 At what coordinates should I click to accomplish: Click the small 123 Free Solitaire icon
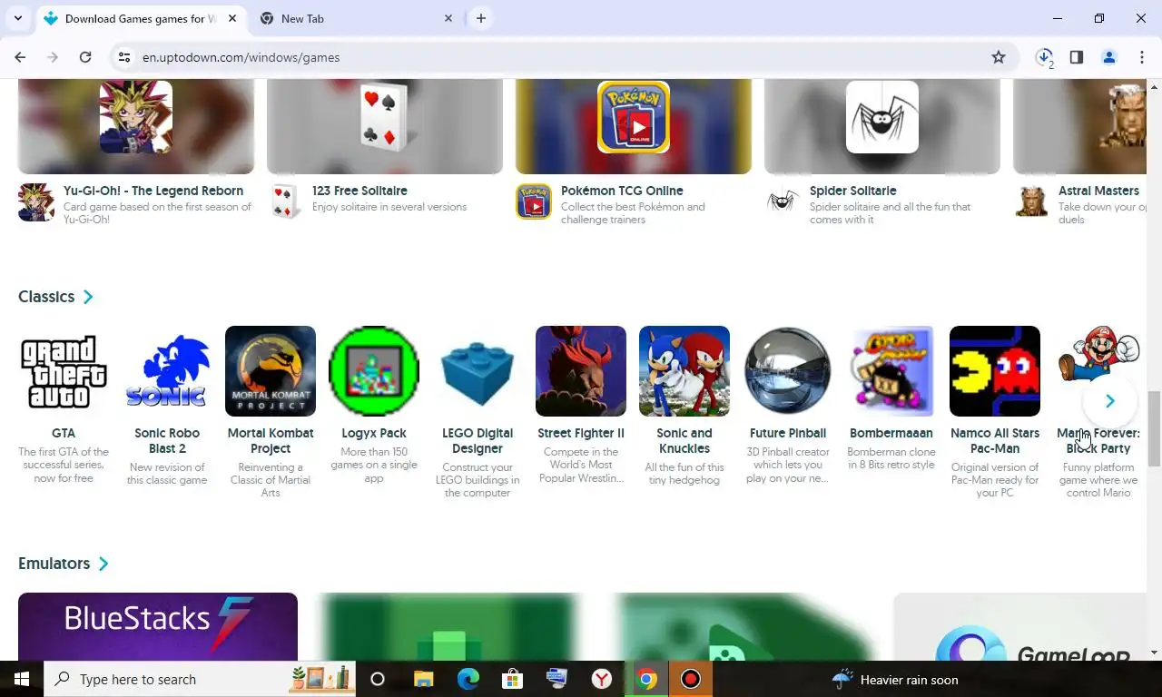285,202
